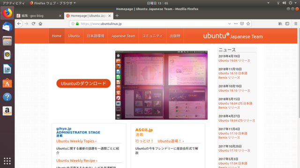300x168 pixels.
Task: Open the Amazon launcher in dock
Action: click(x=7, y=111)
